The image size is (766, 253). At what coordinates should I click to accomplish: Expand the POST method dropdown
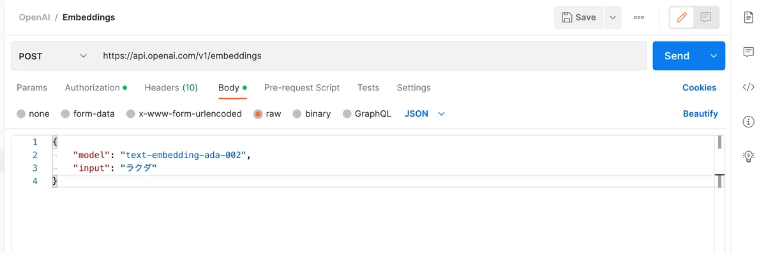point(53,56)
